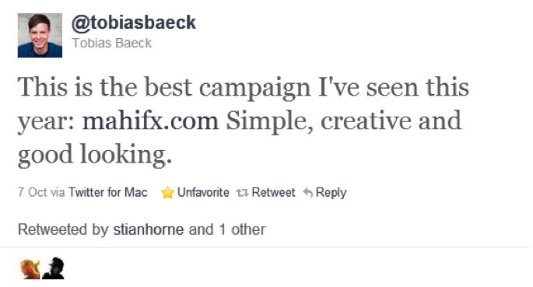Click the retweet arrows icon
The height and width of the screenshot is (287, 533).
pyautogui.click(x=242, y=193)
